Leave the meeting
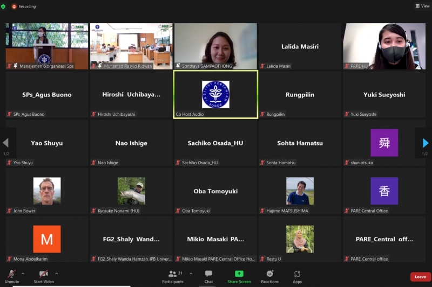 (420, 277)
